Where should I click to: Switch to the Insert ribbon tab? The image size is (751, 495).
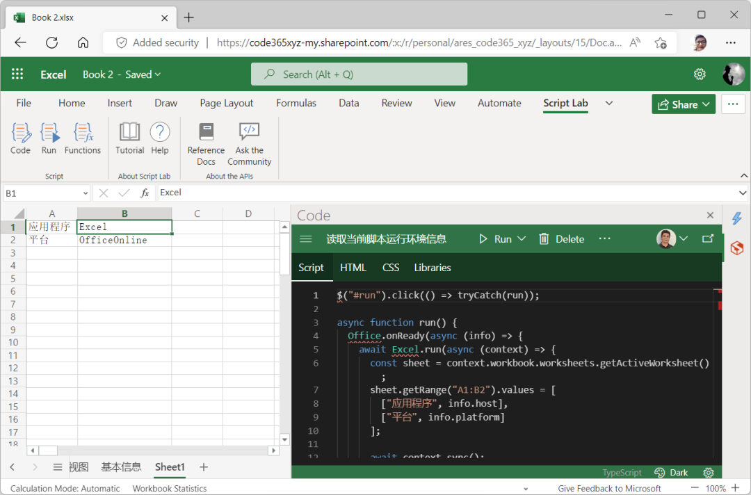click(120, 103)
